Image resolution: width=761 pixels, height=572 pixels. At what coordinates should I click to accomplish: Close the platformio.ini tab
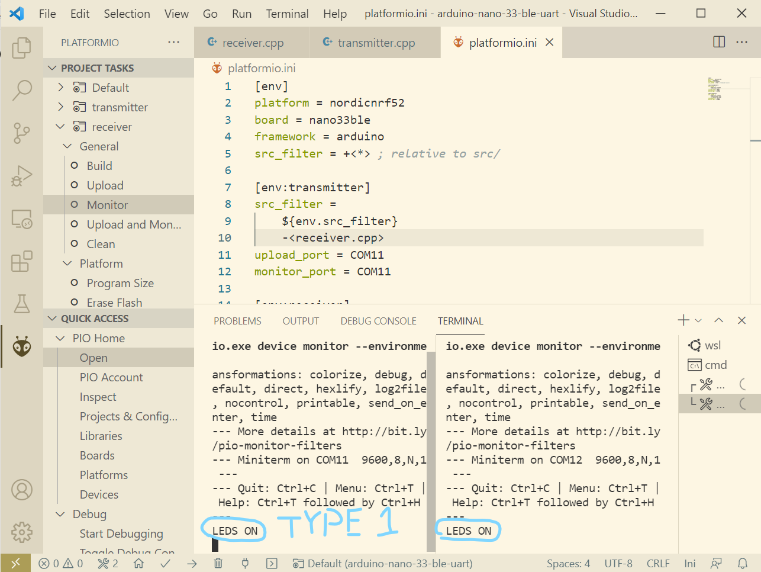[550, 42]
